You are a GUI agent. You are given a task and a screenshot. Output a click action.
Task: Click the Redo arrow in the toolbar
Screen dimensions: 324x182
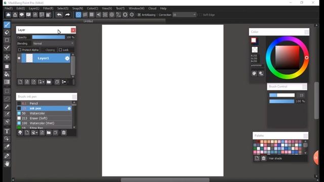67,15
